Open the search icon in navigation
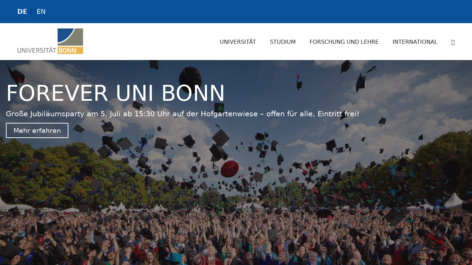472x265 pixels. tap(453, 42)
